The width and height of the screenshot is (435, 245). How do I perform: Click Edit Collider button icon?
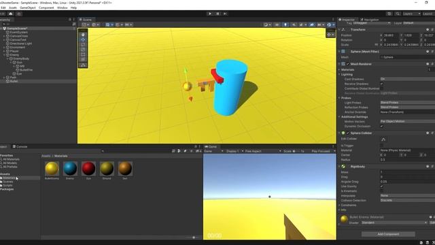[383, 139]
